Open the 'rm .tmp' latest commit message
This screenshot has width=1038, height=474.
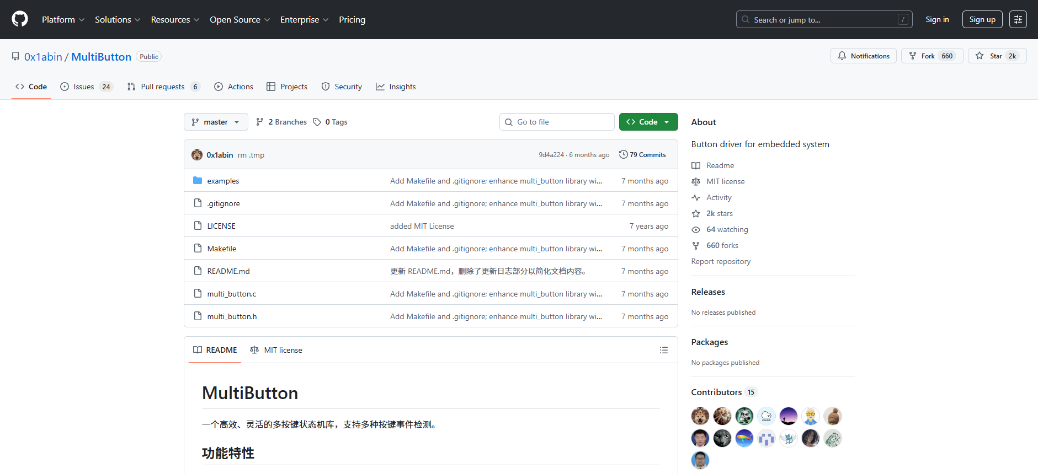251,155
